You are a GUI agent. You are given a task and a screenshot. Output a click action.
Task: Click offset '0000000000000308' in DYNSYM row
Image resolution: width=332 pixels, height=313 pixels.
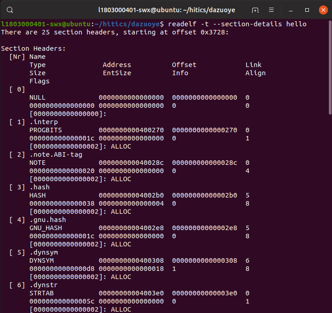point(205,261)
